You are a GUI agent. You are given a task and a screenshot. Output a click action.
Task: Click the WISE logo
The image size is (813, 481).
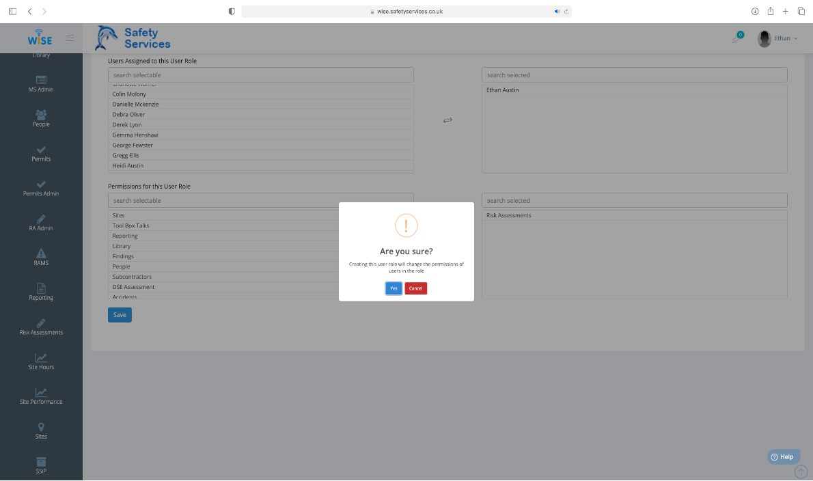click(x=40, y=38)
